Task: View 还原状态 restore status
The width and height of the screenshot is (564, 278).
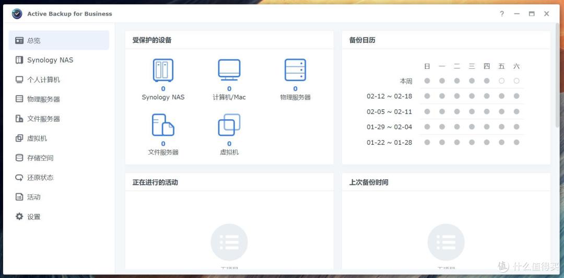Action: point(58,178)
